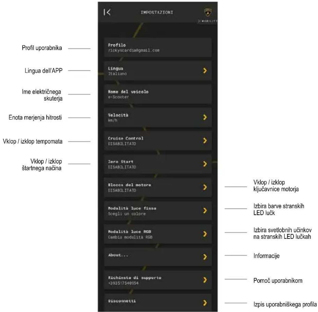Click Zero Start chevron arrow
Viewport: 318px width, 312px height.
(205, 164)
